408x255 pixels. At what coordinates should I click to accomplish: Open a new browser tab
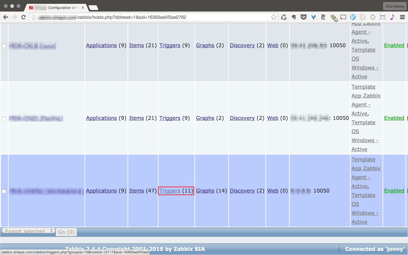click(93, 8)
